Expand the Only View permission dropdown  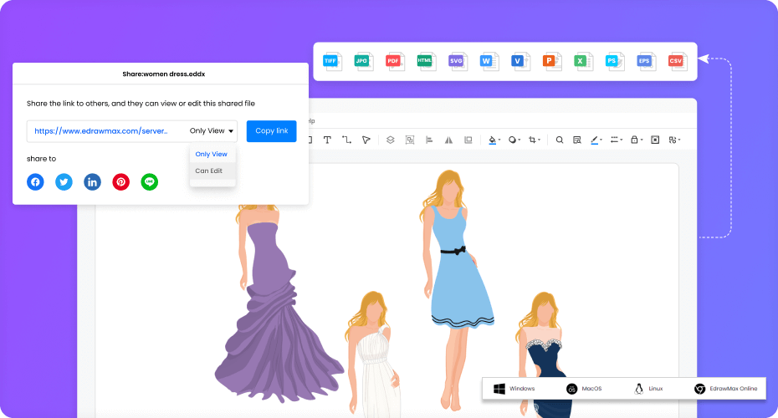click(212, 131)
